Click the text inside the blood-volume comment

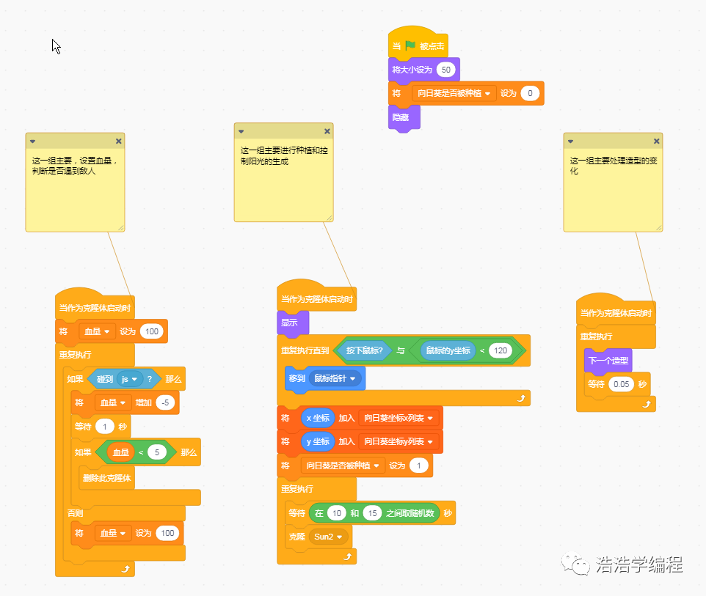pos(75,166)
